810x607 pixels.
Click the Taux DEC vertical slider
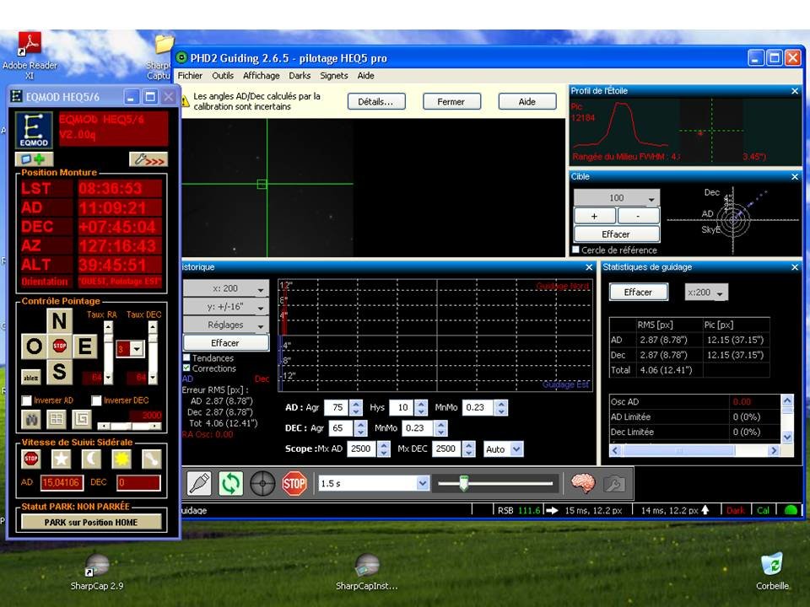[153, 353]
